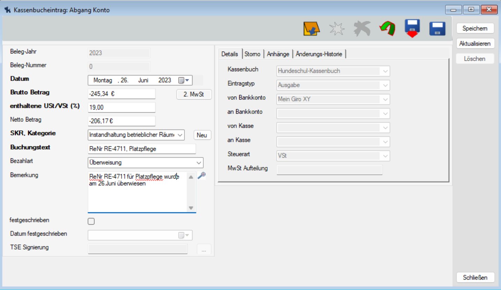This screenshot has height=290, width=501.
Task: Open the Bezahlart dropdown showing Überweisung
Action: click(198, 163)
